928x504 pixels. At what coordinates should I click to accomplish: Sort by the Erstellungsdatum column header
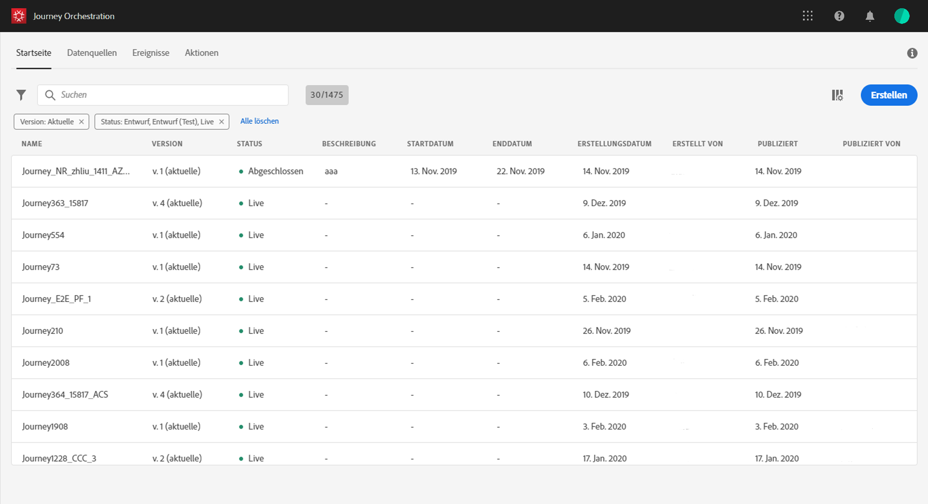[x=614, y=144]
